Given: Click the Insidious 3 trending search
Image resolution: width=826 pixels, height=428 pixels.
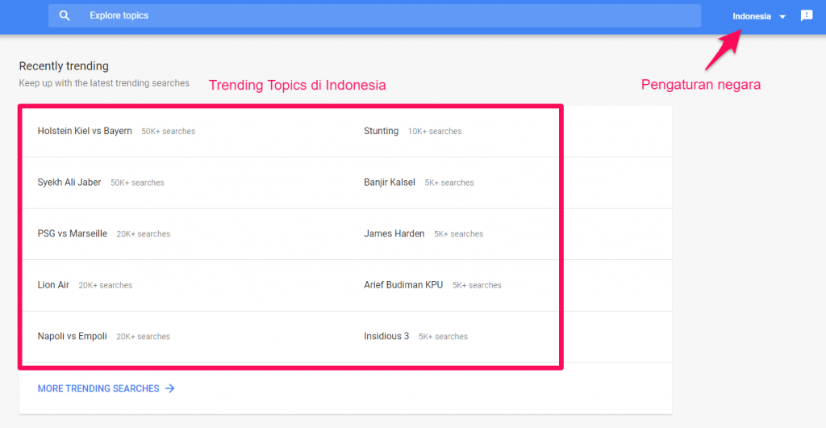Looking at the screenshot, I should 386,336.
